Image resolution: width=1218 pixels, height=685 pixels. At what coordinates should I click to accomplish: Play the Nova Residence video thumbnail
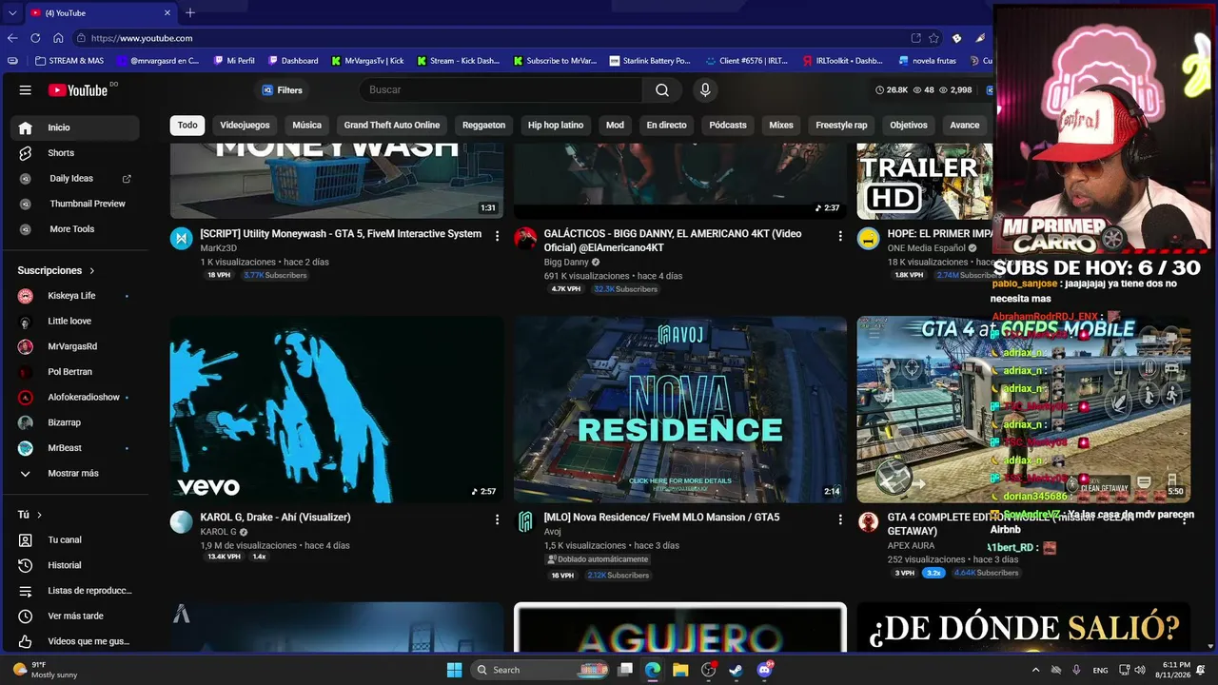(x=680, y=409)
